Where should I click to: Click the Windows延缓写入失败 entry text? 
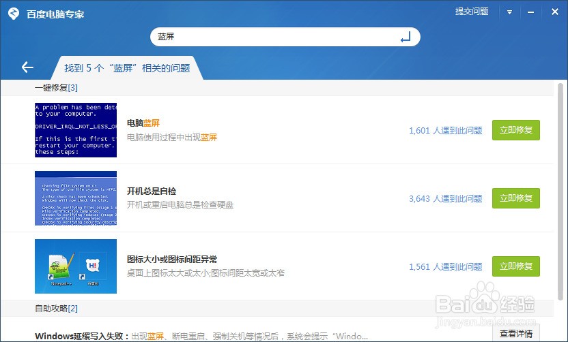coord(201,337)
